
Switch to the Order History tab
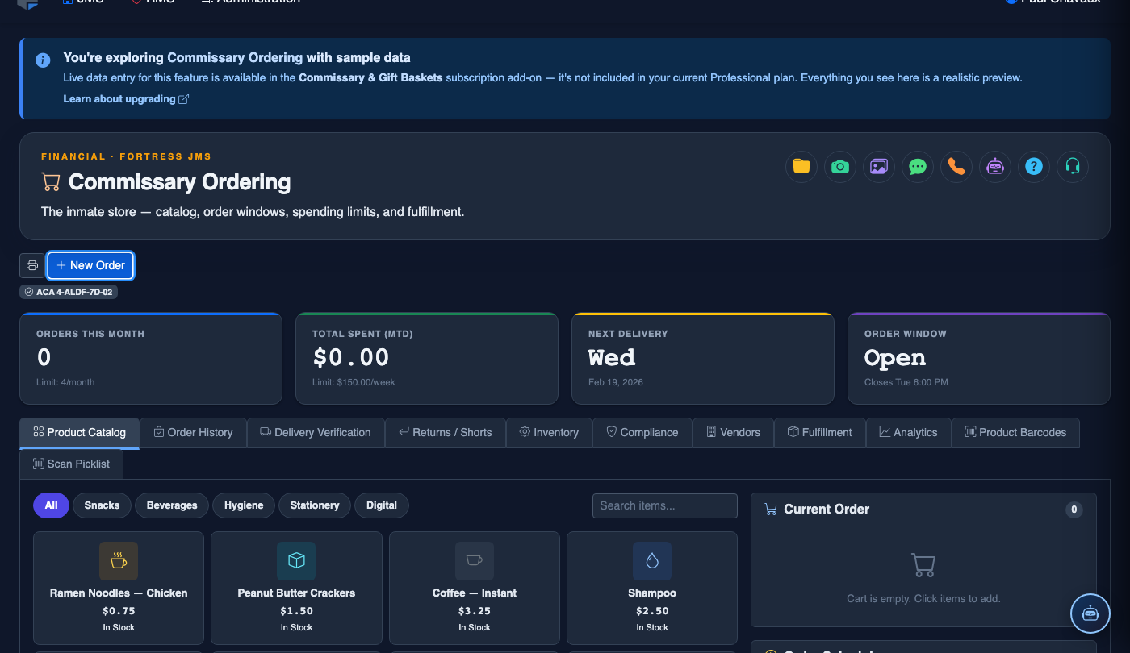(193, 433)
